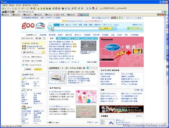The width and height of the screenshot is (169, 128).
Task: Click the news photo thumbnail
Action: coord(88,46)
